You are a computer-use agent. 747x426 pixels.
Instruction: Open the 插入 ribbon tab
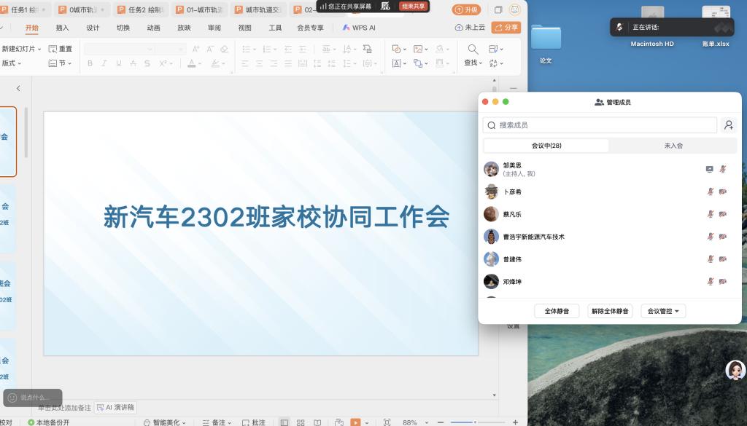[62, 28]
